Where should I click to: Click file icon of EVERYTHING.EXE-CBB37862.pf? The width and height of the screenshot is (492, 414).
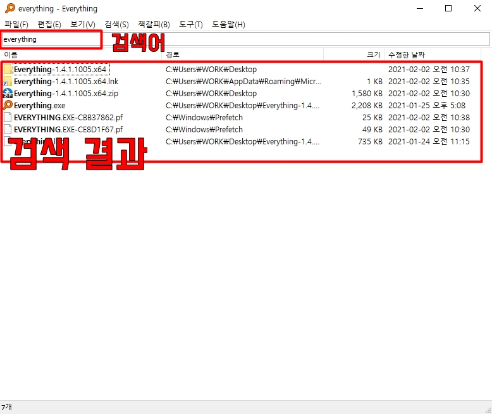(8, 118)
